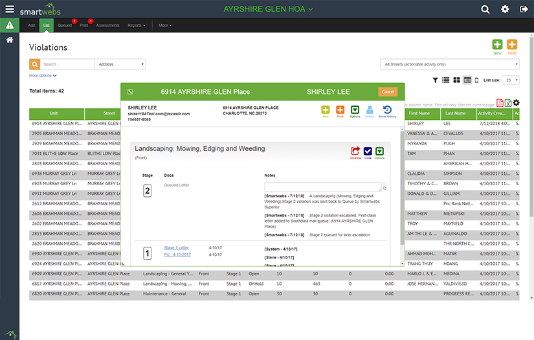This screenshot has width=534, height=340.
Task: Switch to the list view icon
Action: pyautogui.click(x=445, y=80)
